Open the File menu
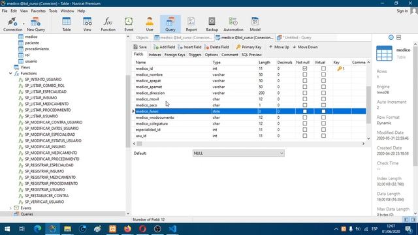Image resolution: width=418 pixels, height=235 pixels. [5, 11]
